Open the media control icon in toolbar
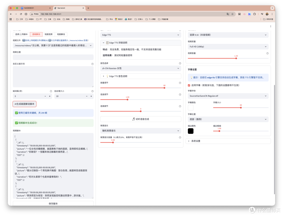283x216 pixels. coord(262,14)
